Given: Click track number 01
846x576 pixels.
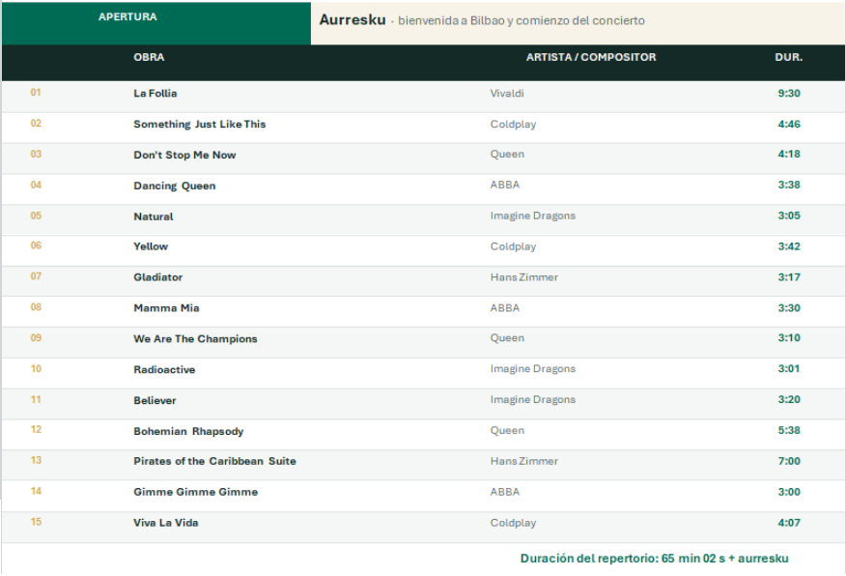Looking at the screenshot, I should [x=36, y=93].
